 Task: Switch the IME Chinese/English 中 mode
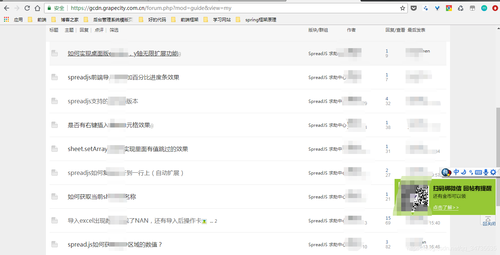pos(456,172)
